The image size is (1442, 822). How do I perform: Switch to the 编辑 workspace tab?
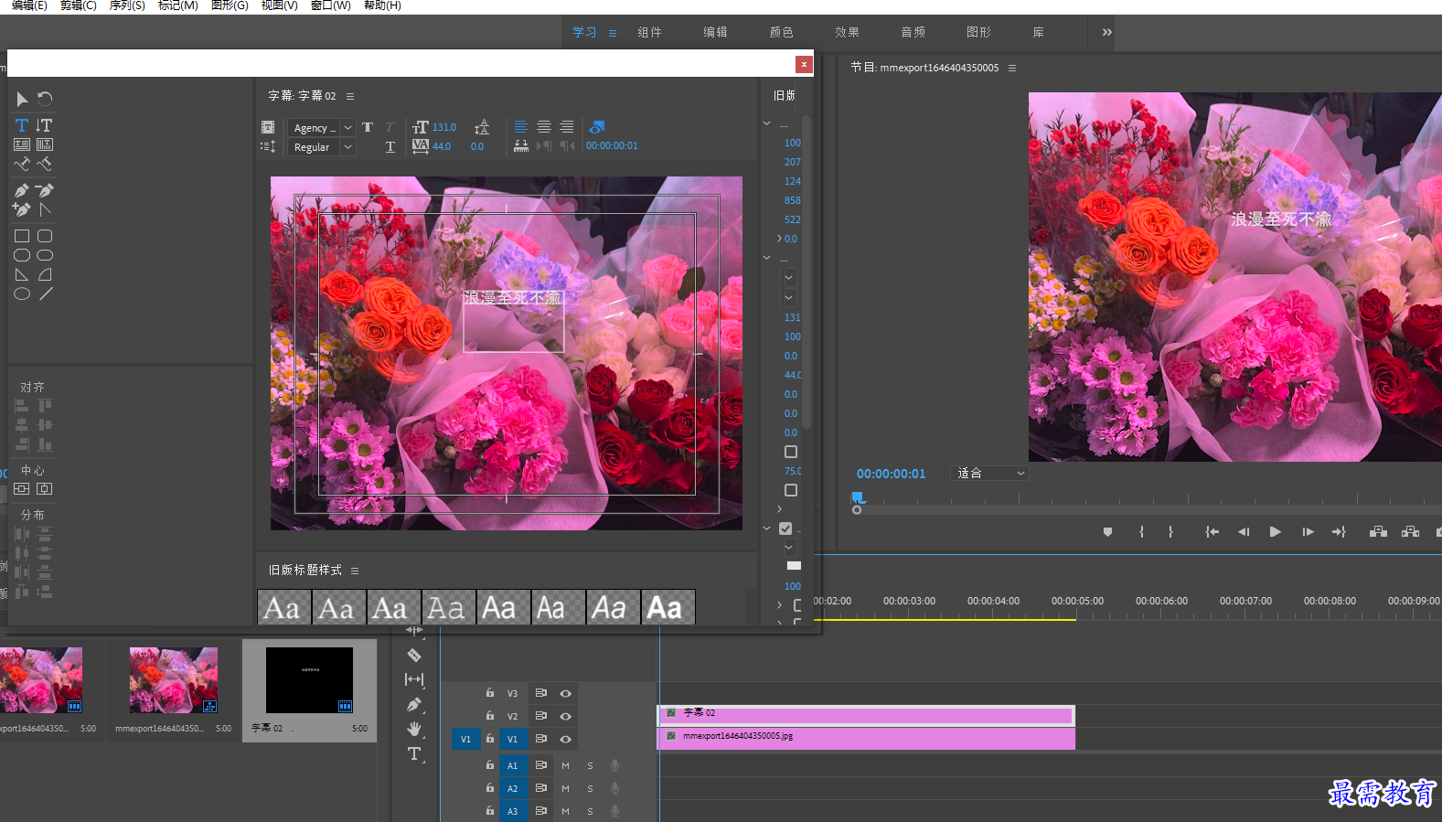[715, 32]
